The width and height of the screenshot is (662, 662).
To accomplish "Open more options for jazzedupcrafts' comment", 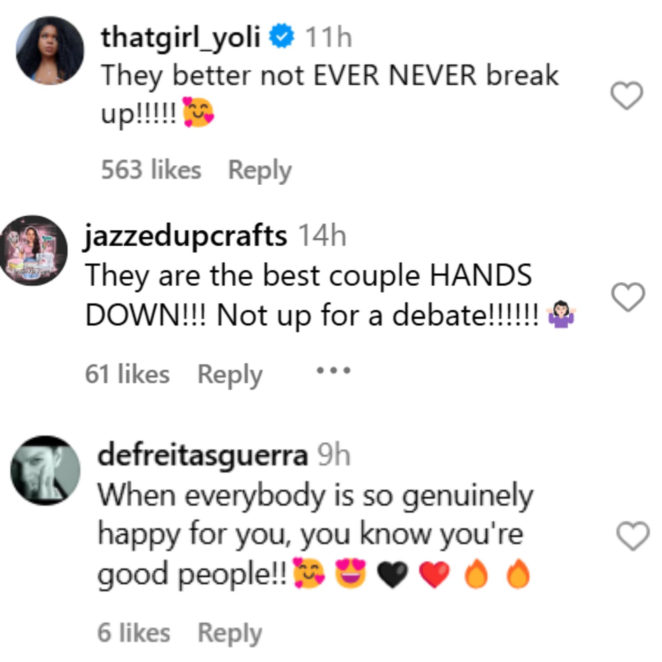I will pyautogui.click(x=333, y=370).
